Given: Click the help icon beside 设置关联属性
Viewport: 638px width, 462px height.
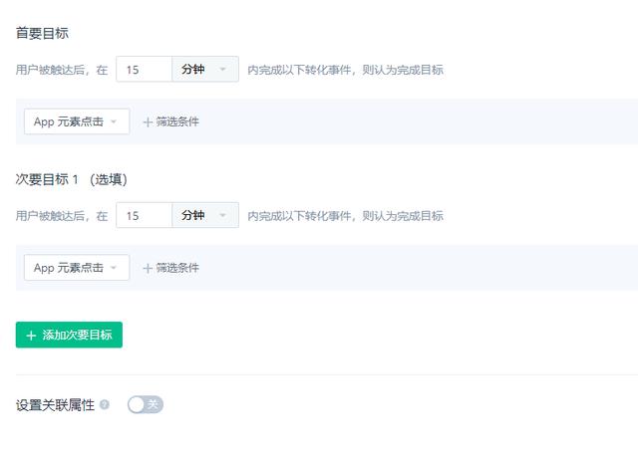Looking at the screenshot, I should click(x=105, y=405).
